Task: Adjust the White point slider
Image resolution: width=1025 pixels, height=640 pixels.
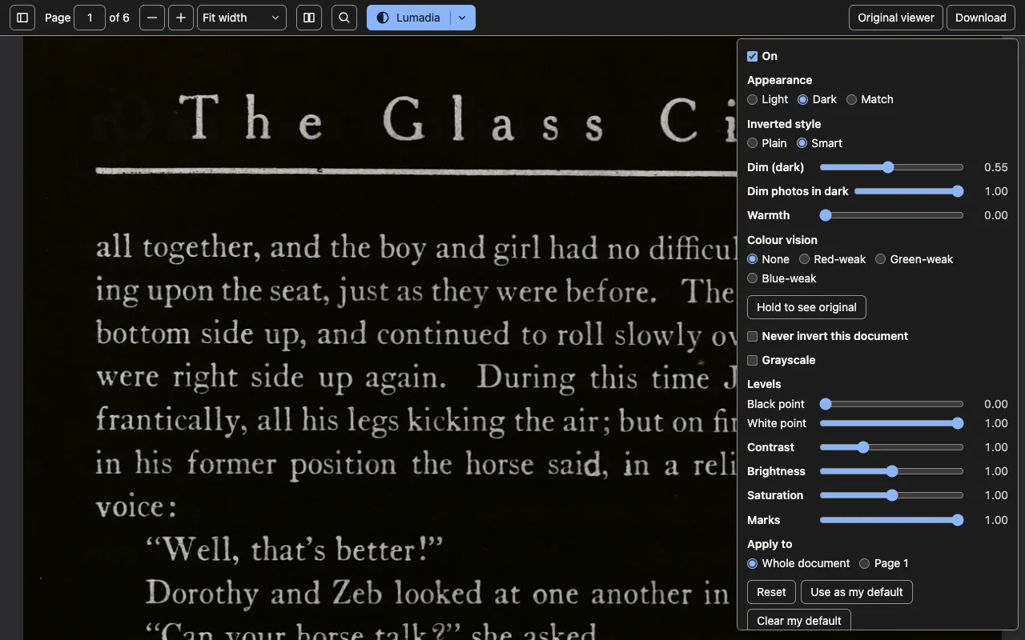Action: point(891,423)
